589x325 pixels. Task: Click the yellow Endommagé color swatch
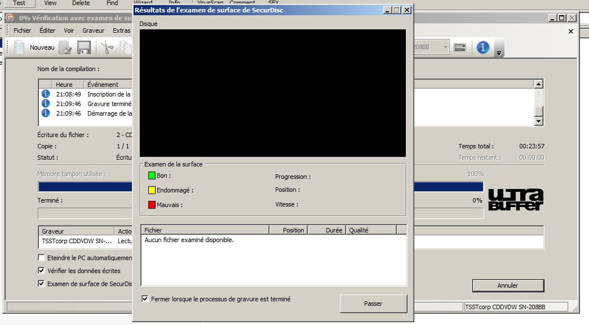point(152,190)
